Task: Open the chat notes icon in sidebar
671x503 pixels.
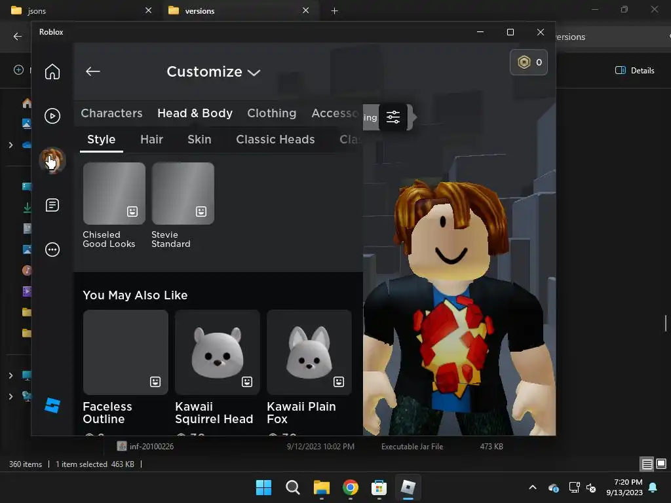Action: (x=52, y=205)
